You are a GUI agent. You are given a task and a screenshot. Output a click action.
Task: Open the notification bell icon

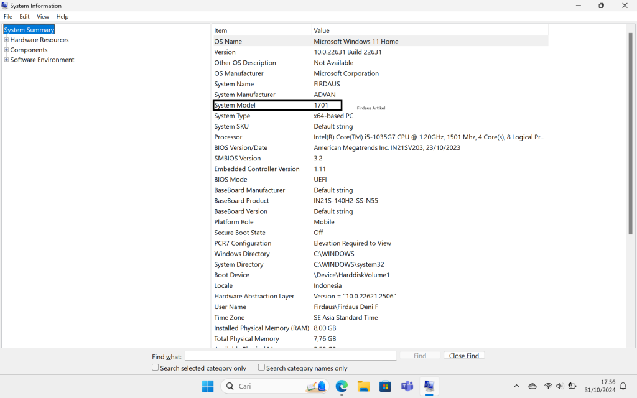[623, 386]
